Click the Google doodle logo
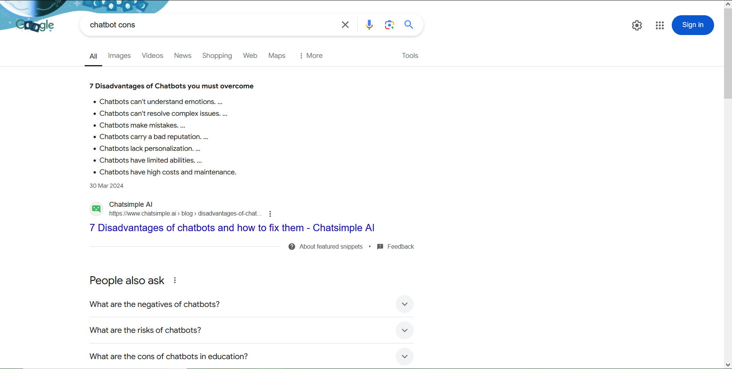The image size is (732, 369). pyautogui.click(x=35, y=25)
